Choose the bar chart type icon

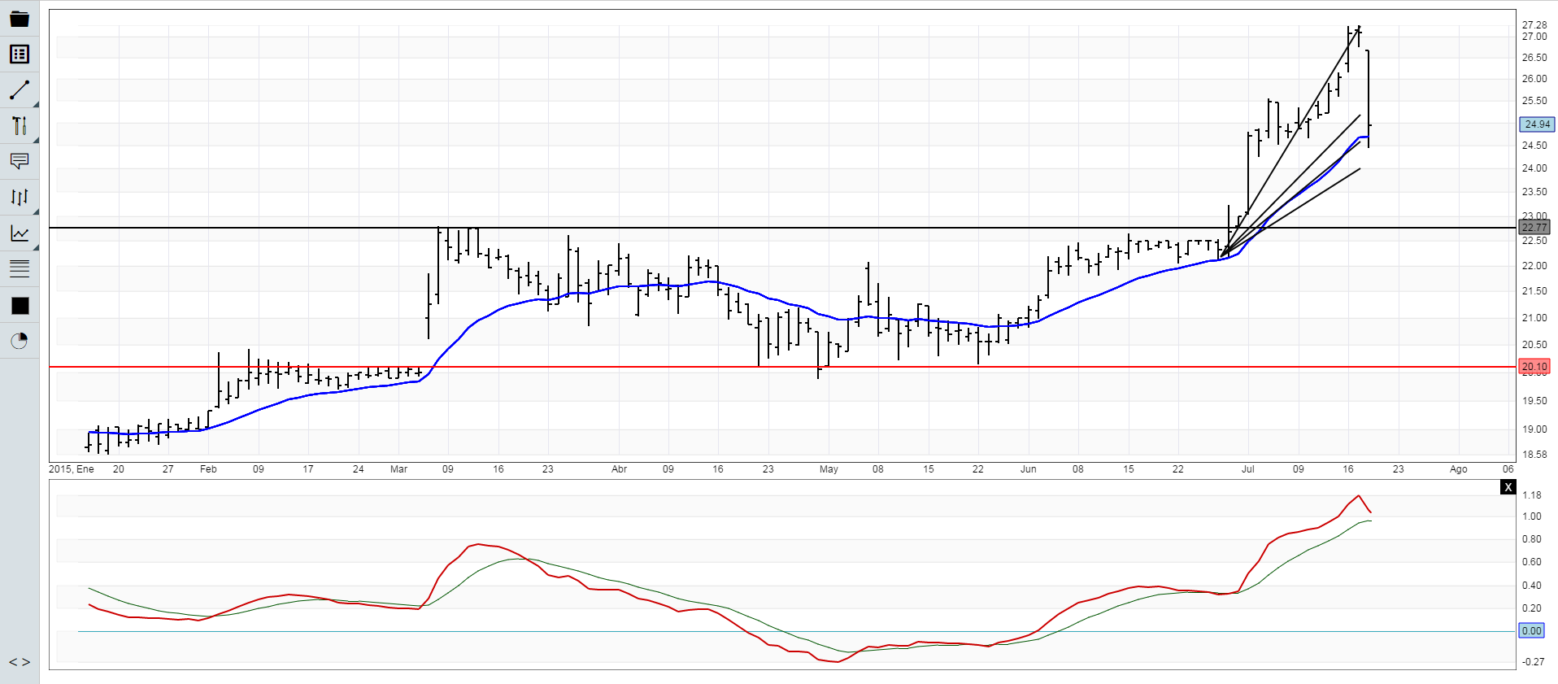(x=20, y=197)
